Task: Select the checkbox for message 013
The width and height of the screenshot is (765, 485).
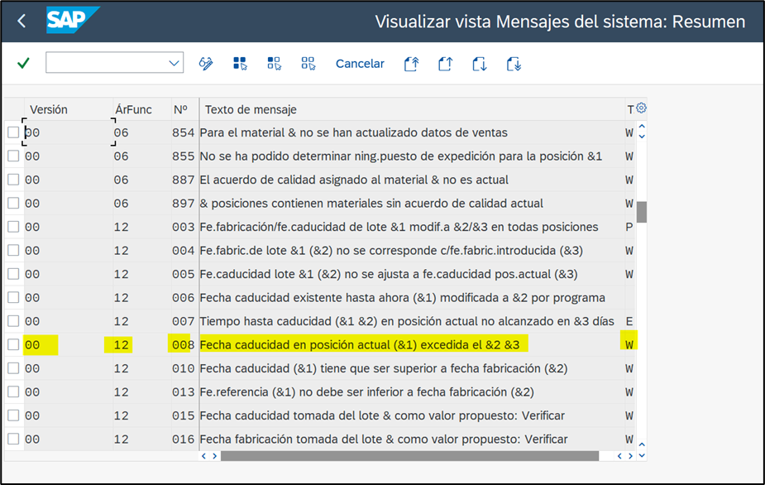Action: pos(13,391)
